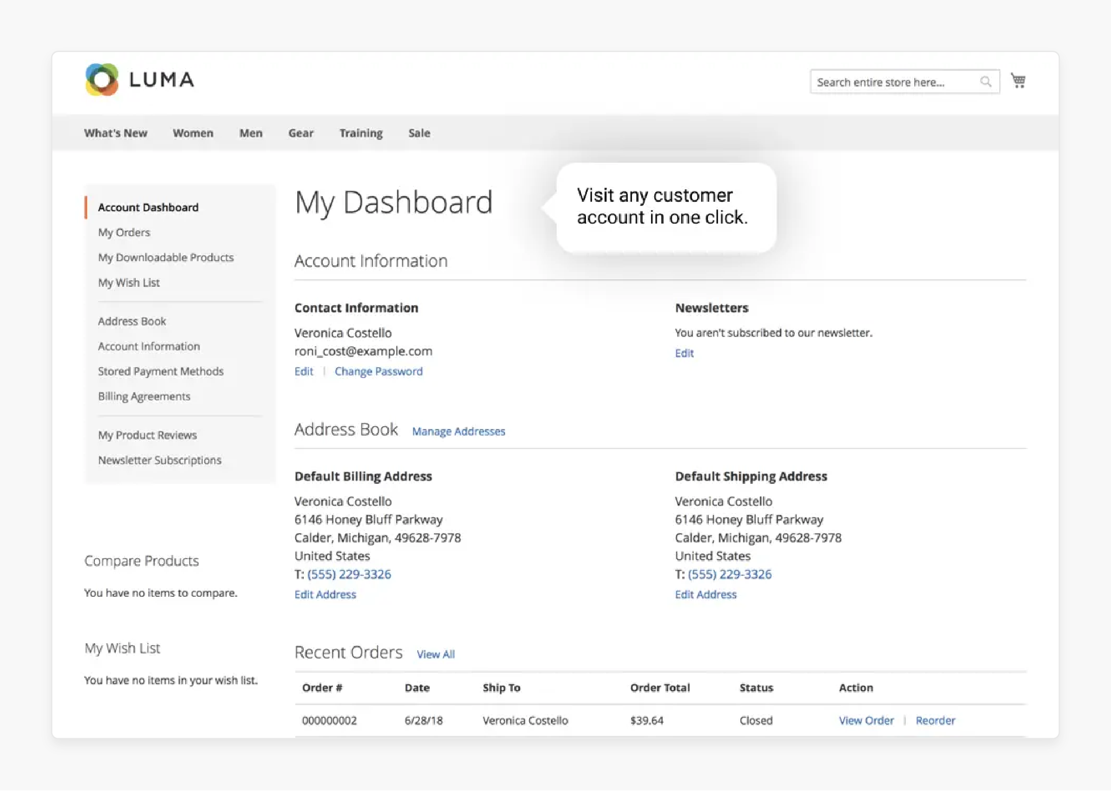Click the Order # column header
The height and width of the screenshot is (792, 1111).
322,688
